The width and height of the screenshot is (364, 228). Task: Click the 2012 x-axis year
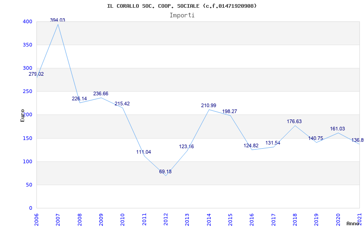166,219
